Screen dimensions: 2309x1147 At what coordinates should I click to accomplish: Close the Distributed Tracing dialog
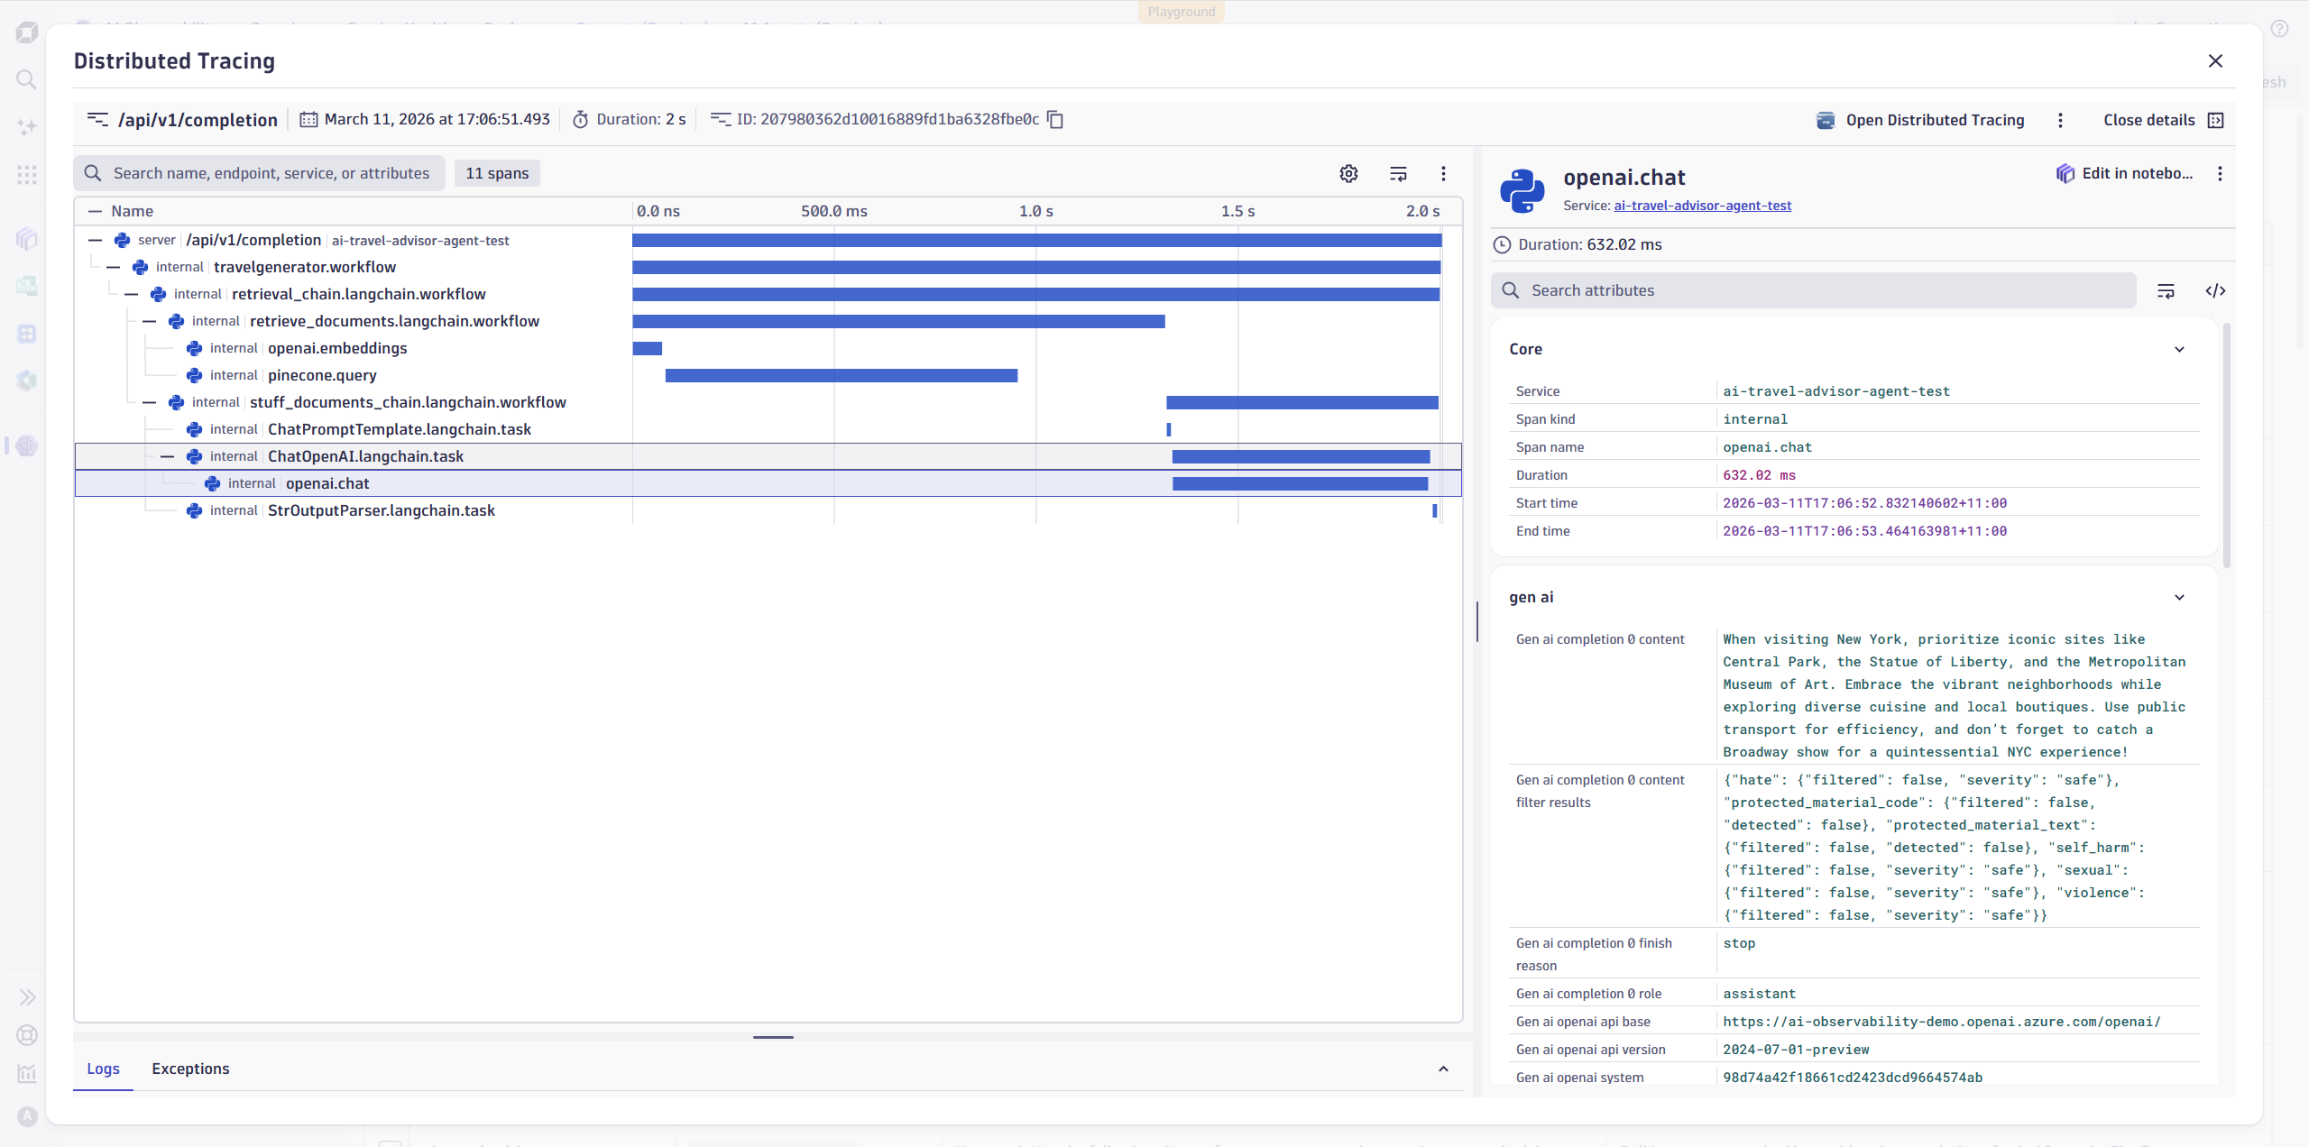(2215, 60)
